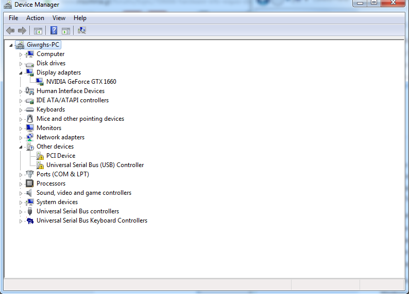Click the IDE ATA/ATAPI controllers icon
The width and height of the screenshot is (409, 294).
pos(30,101)
